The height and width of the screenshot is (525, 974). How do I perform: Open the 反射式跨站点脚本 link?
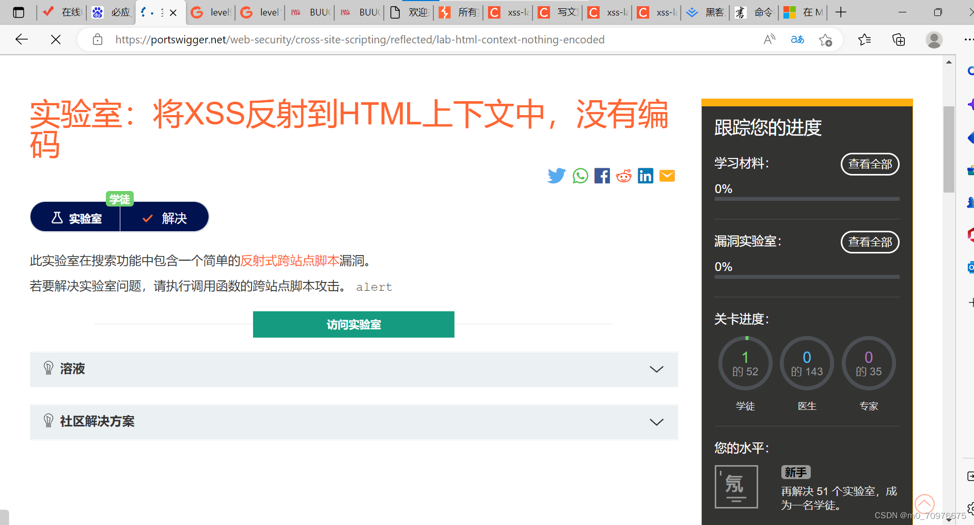289,261
